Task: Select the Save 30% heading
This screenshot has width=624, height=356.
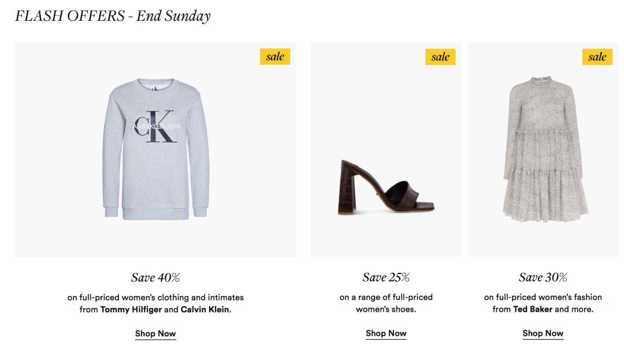Action: [543, 278]
